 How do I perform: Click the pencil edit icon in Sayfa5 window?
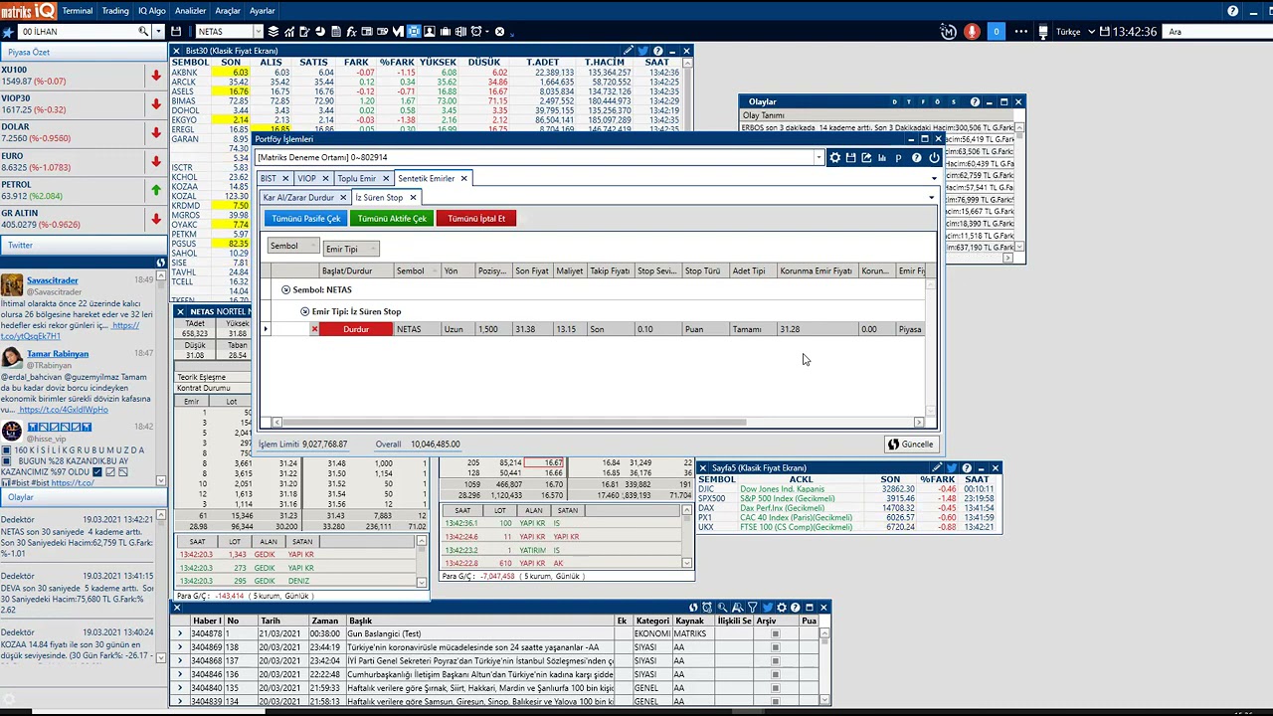(937, 467)
